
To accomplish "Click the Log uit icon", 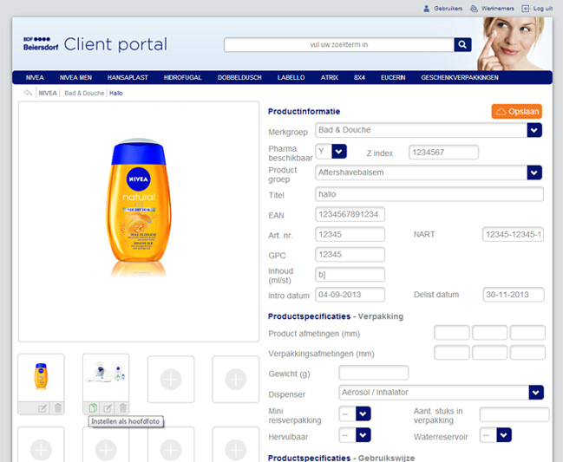I will pyautogui.click(x=526, y=9).
